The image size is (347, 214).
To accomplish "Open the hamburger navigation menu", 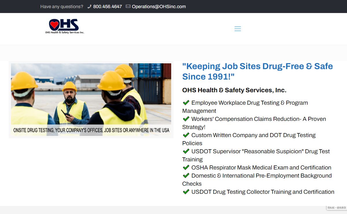I will pos(238,29).
